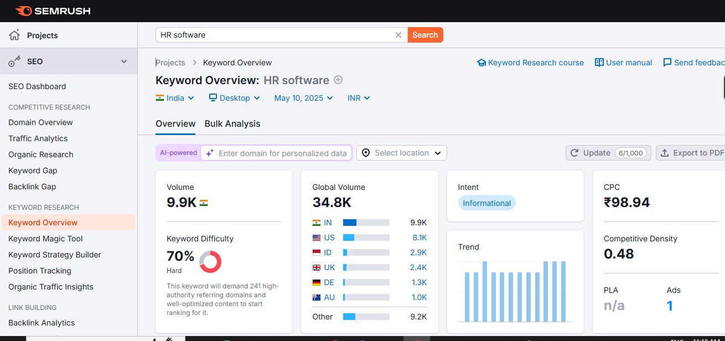This screenshot has width=725, height=341.
Task: Click the AI sparkle icon in domain field
Action: pos(210,153)
